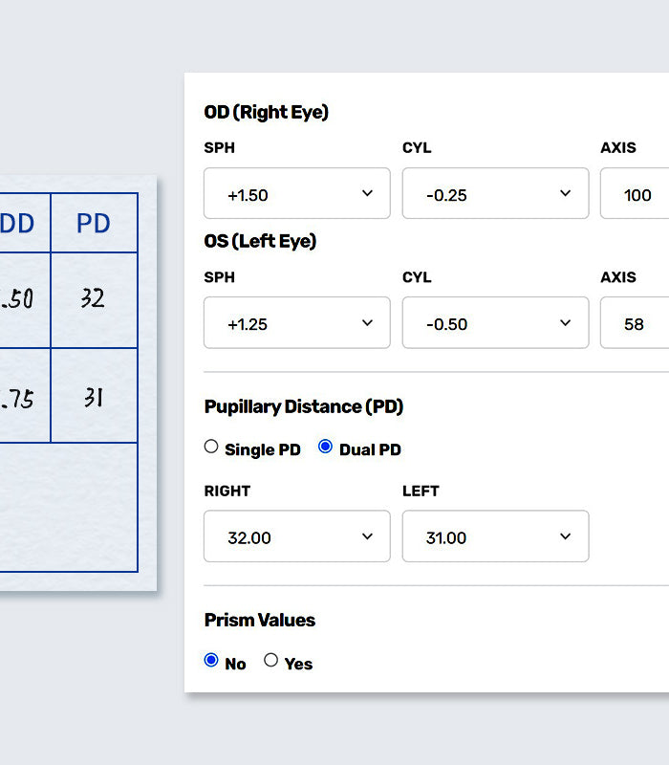The height and width of the screenshot is (765, 669).
Task: Click the OD (Right Eye) section heading
Action: (x=266, y=112)
